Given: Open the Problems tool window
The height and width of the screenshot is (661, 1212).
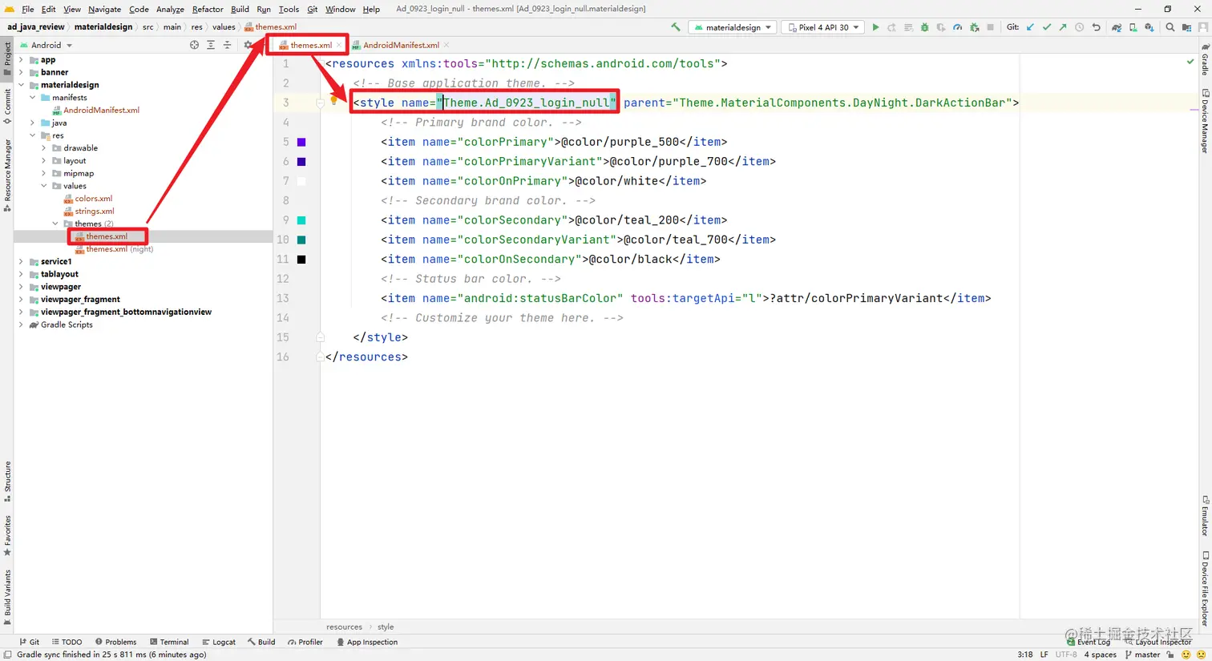Looking at the screenshot, I should [x=115, y=642].
